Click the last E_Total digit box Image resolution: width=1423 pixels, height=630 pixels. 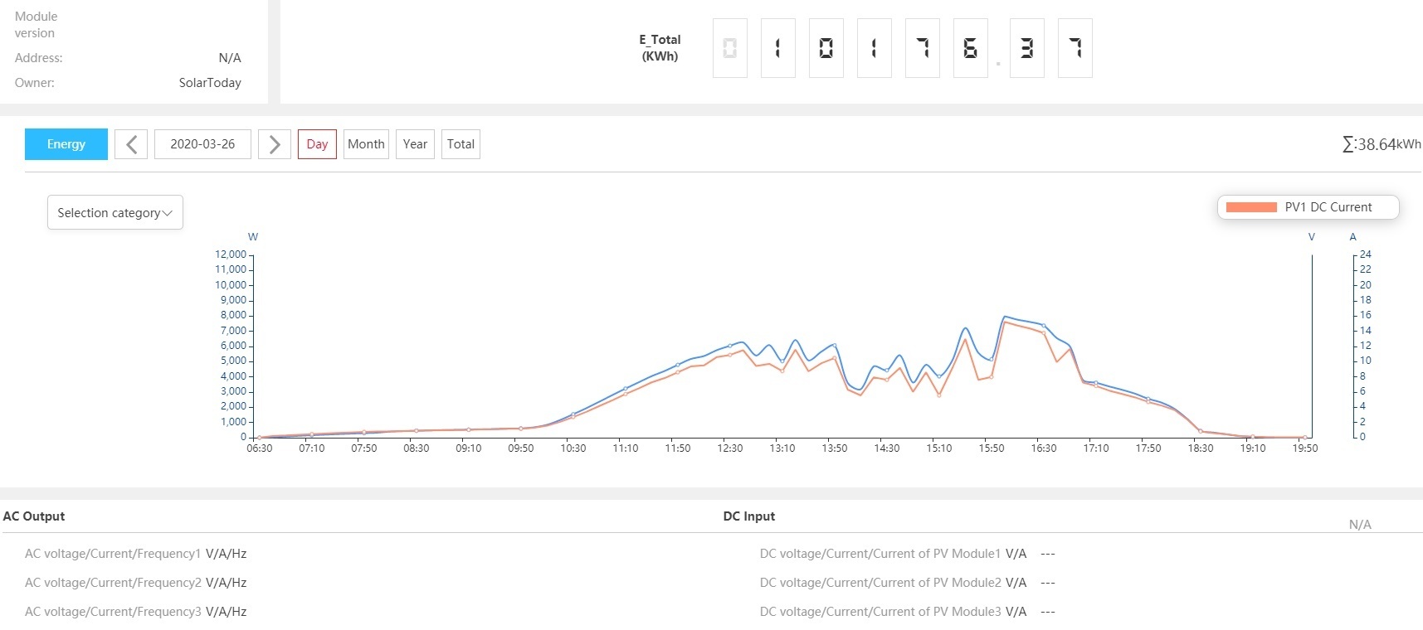pos(1075,49)
